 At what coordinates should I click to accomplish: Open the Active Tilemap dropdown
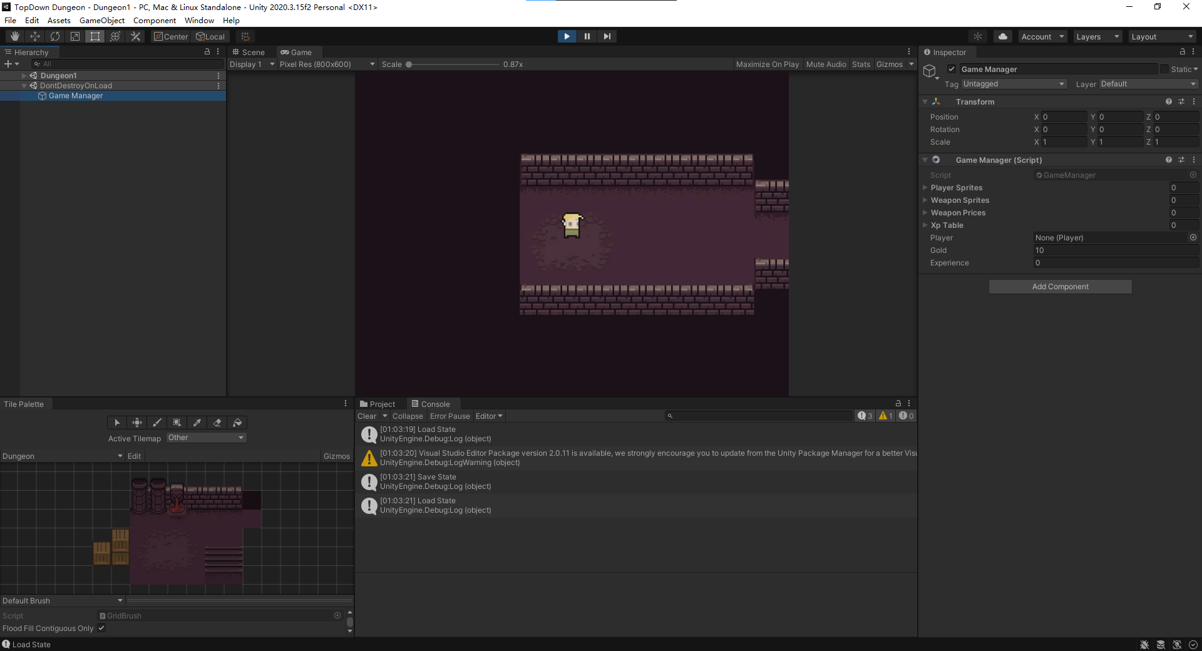click(206, 438)
